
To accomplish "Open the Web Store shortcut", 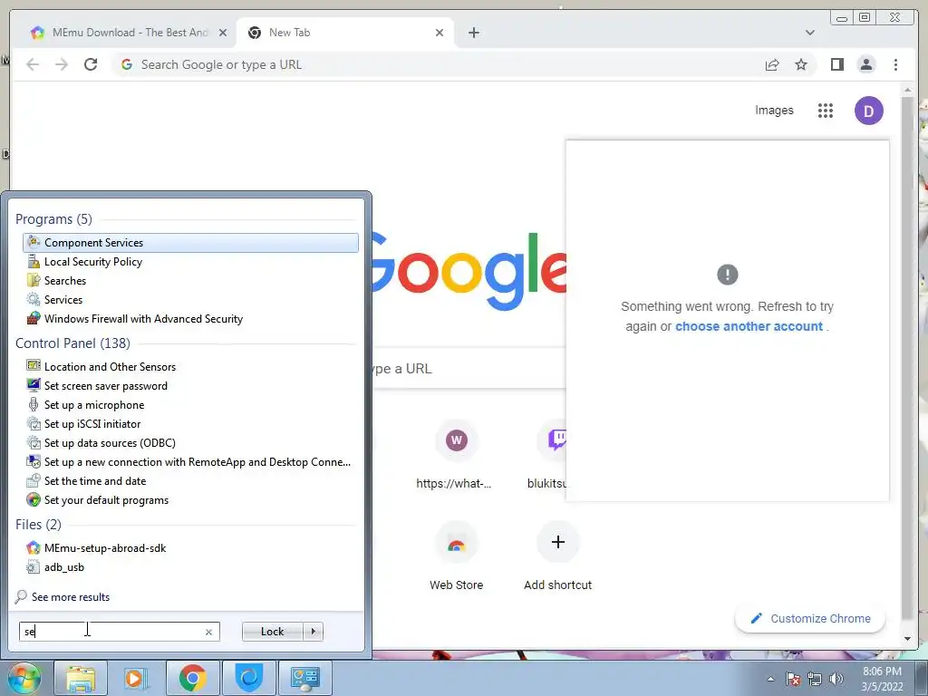I will [x=456, y=557].
